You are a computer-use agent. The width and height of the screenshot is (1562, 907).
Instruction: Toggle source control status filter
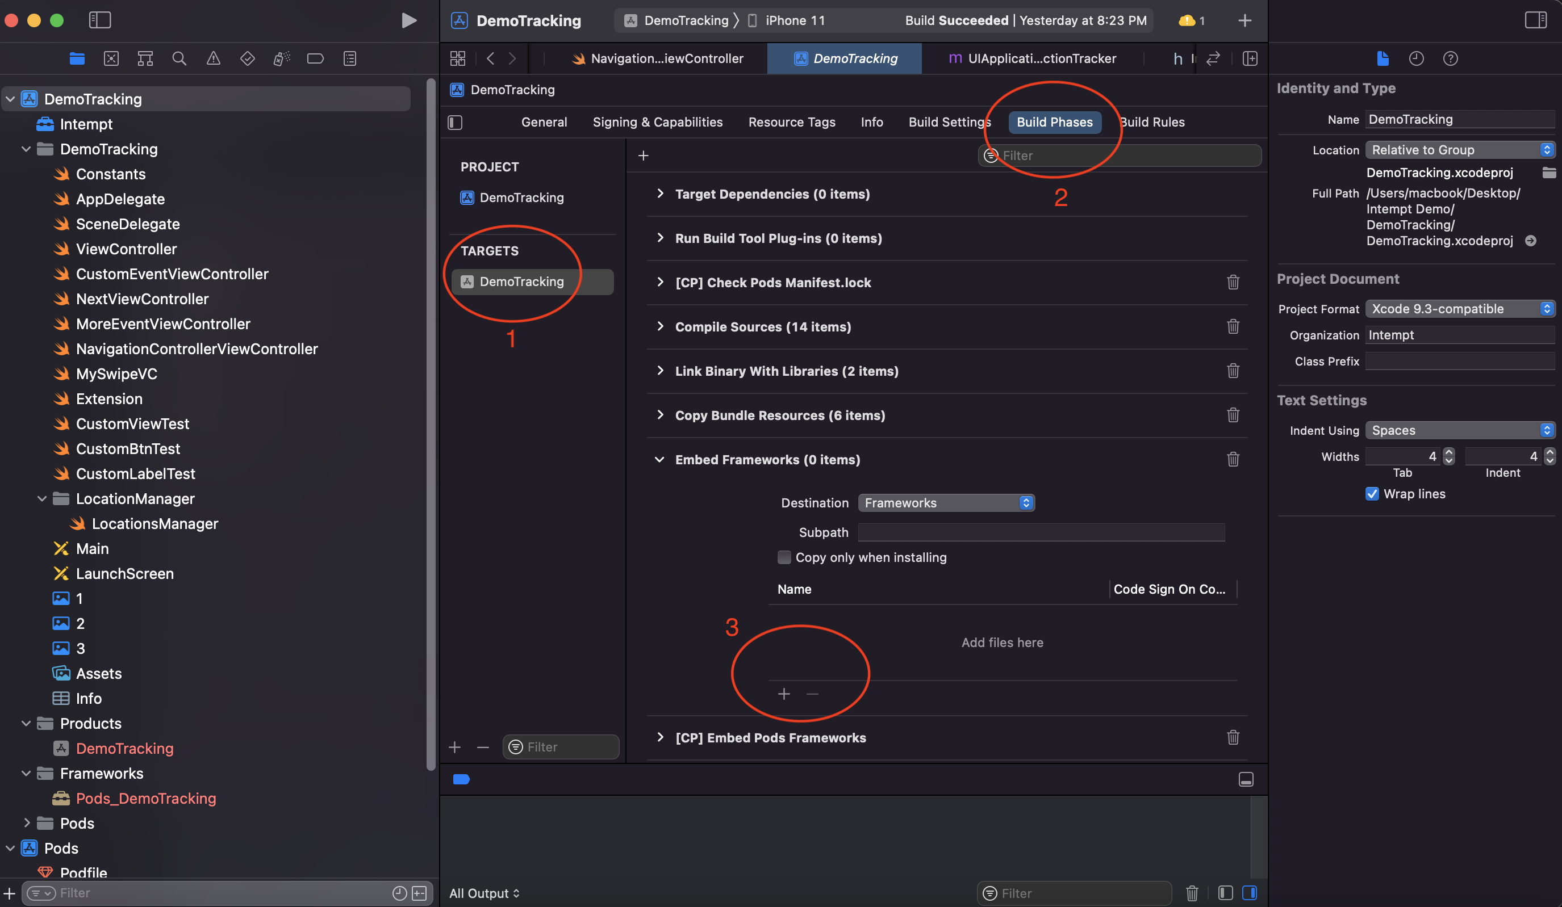point(420,893)
